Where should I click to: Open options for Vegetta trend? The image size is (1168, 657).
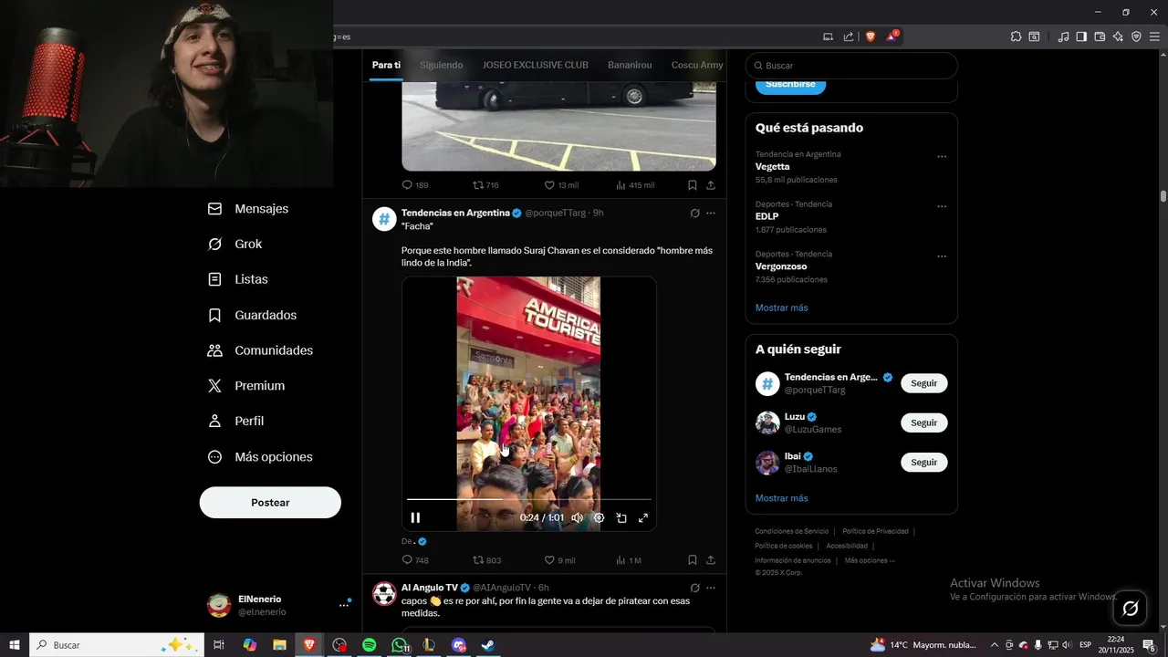coord(942,157)
